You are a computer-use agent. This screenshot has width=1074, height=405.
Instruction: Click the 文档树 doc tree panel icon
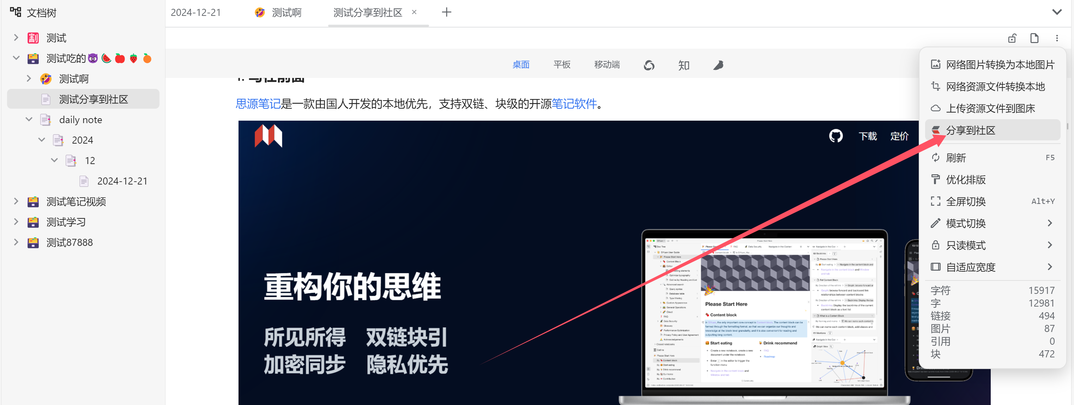point(16,12)
